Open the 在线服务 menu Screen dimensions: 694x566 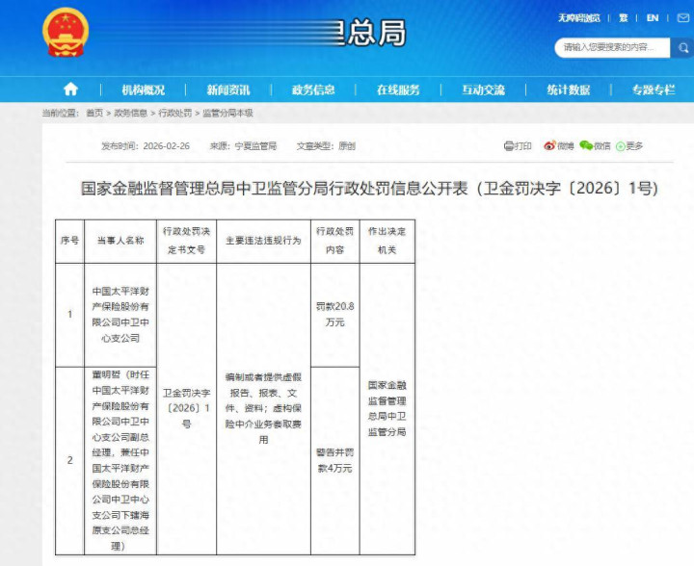click(398, 90)
